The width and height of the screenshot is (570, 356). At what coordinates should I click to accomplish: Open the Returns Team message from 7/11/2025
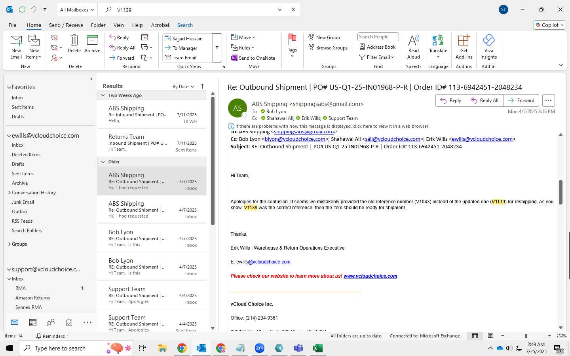[152, 143]
